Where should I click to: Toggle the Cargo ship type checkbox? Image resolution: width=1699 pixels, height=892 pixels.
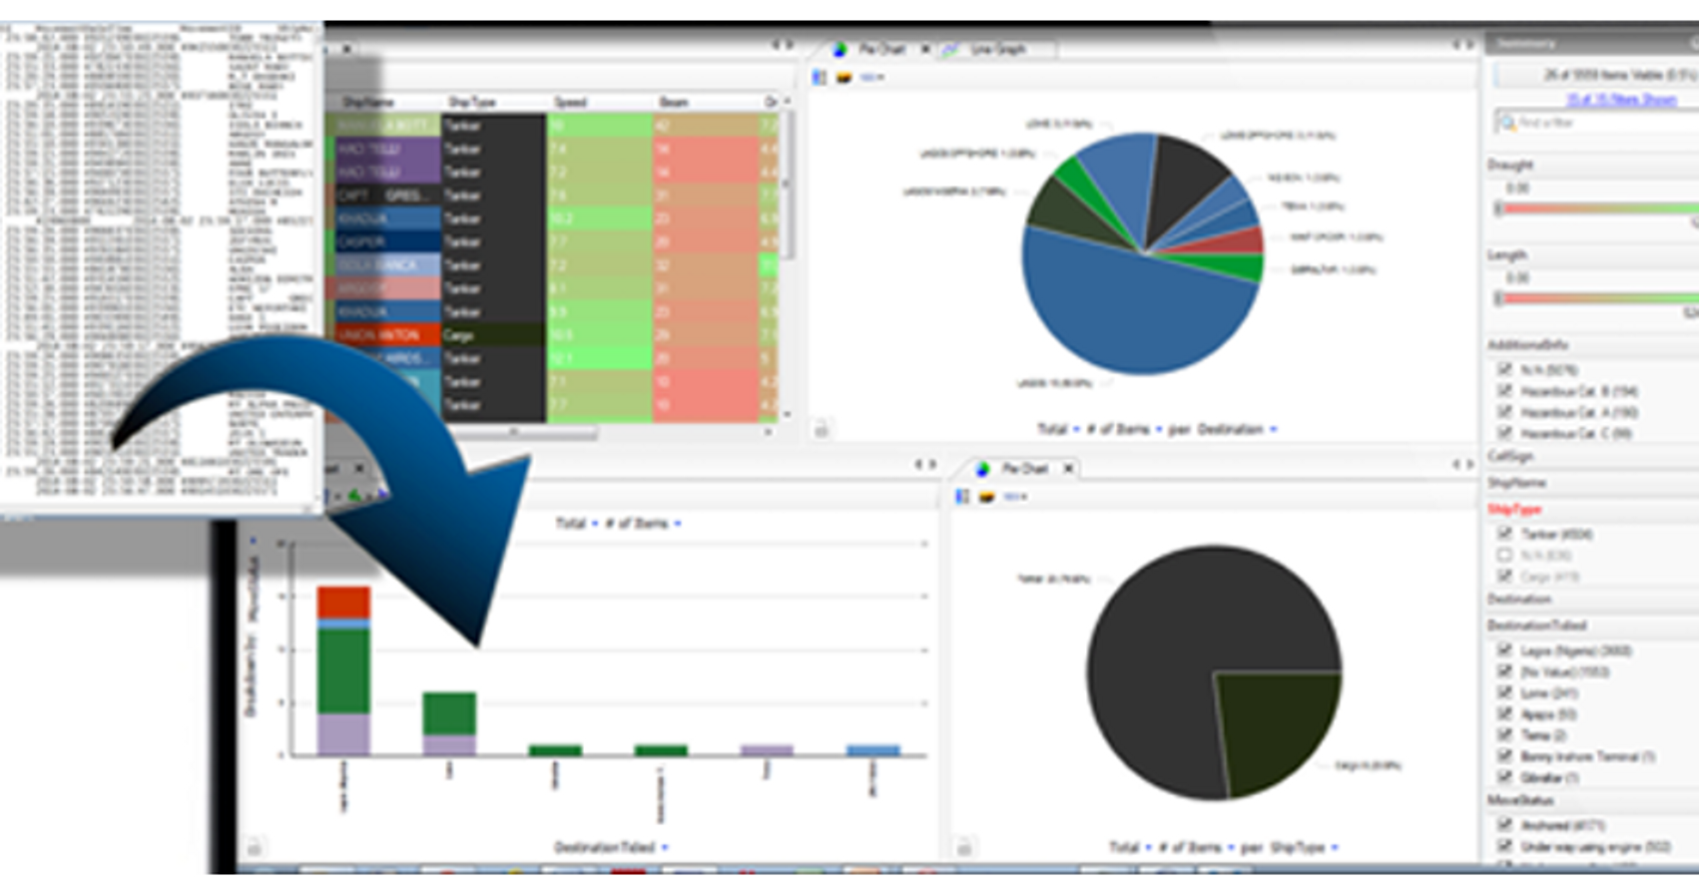1504,576
